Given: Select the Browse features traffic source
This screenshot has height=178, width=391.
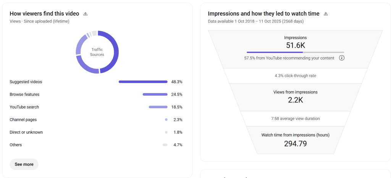Looking at the screenshot, I should point(24,94).
